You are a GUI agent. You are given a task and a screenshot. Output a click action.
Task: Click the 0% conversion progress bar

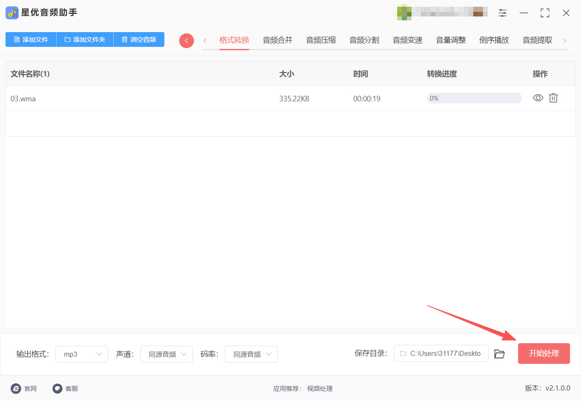[474, 98]
